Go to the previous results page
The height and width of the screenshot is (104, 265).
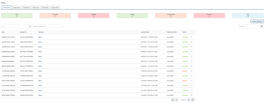point(177,100)
